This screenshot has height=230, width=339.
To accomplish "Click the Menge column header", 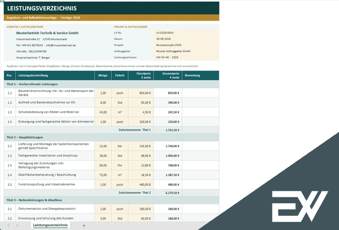I will pos(103,75).
